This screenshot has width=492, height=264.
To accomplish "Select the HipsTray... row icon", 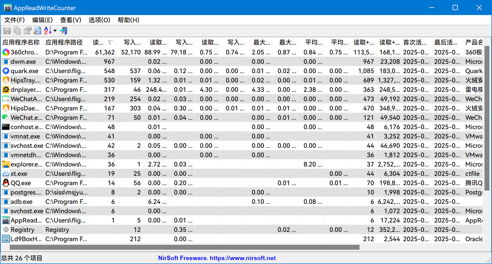I will pyautogui.click(x=6, y=80).
